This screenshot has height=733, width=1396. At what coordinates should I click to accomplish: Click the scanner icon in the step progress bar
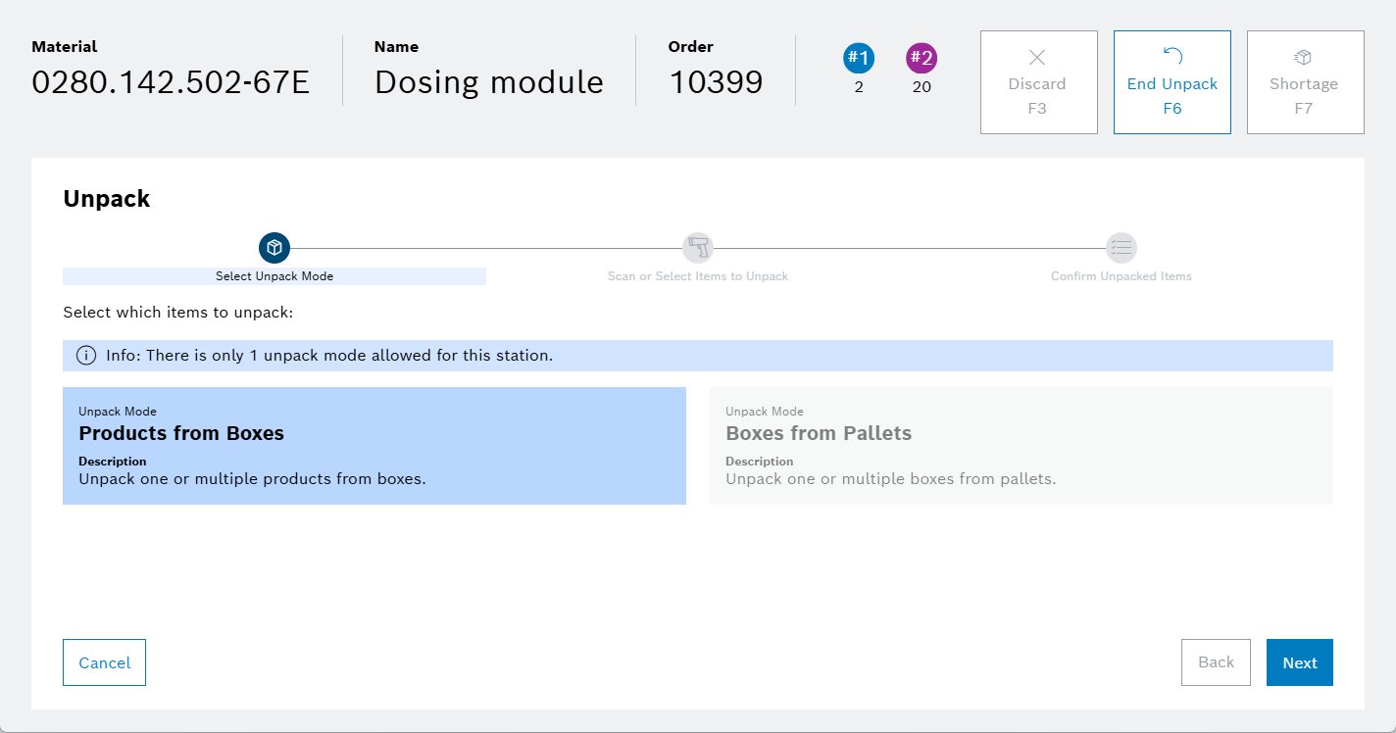pos(698,247)
